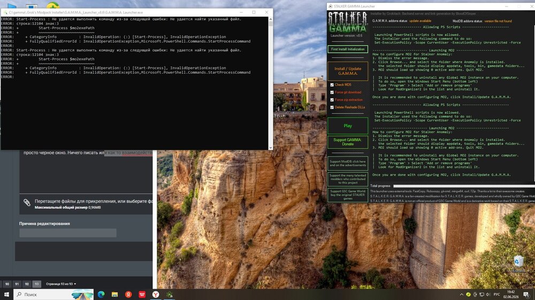535x300 pixels.
Task: Open File Explorer from taskbar
Action: pyautogui.click(x=114, y=295)
